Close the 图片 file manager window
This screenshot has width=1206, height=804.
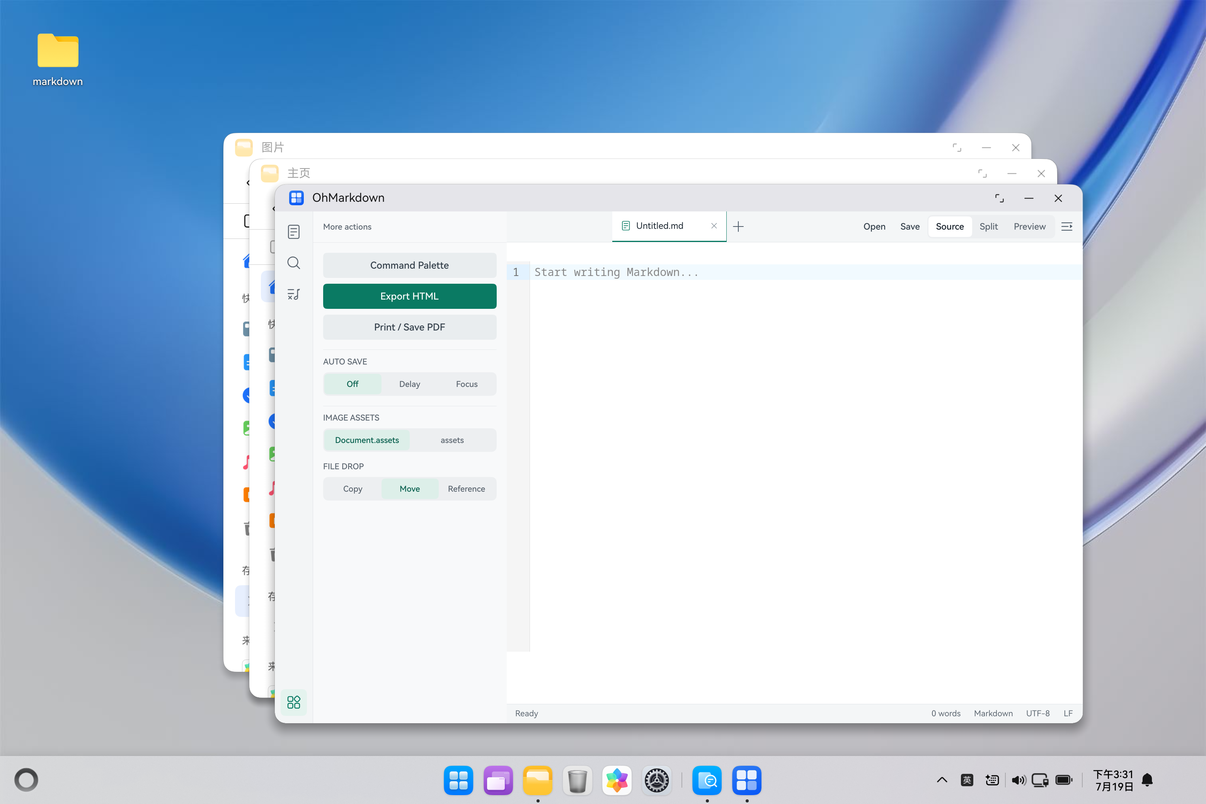coord(1015,148)
